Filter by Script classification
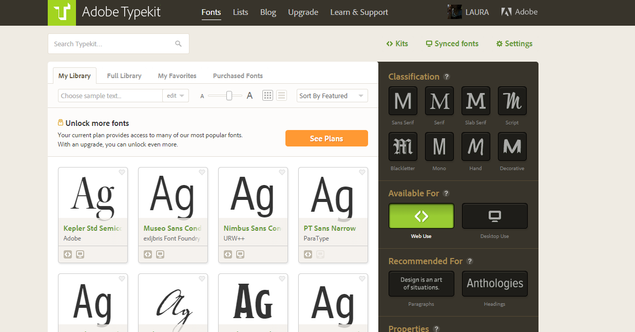 [x=512, y=101]
